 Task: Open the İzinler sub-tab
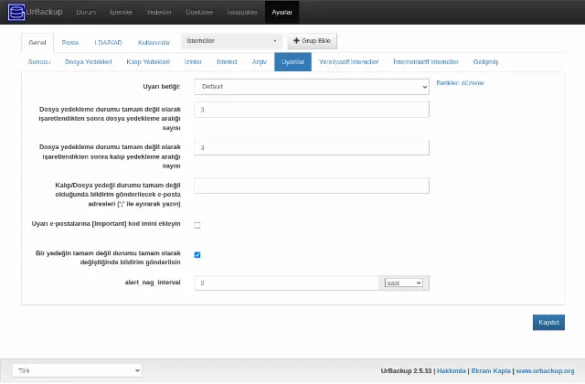click(x=193, y=62)
